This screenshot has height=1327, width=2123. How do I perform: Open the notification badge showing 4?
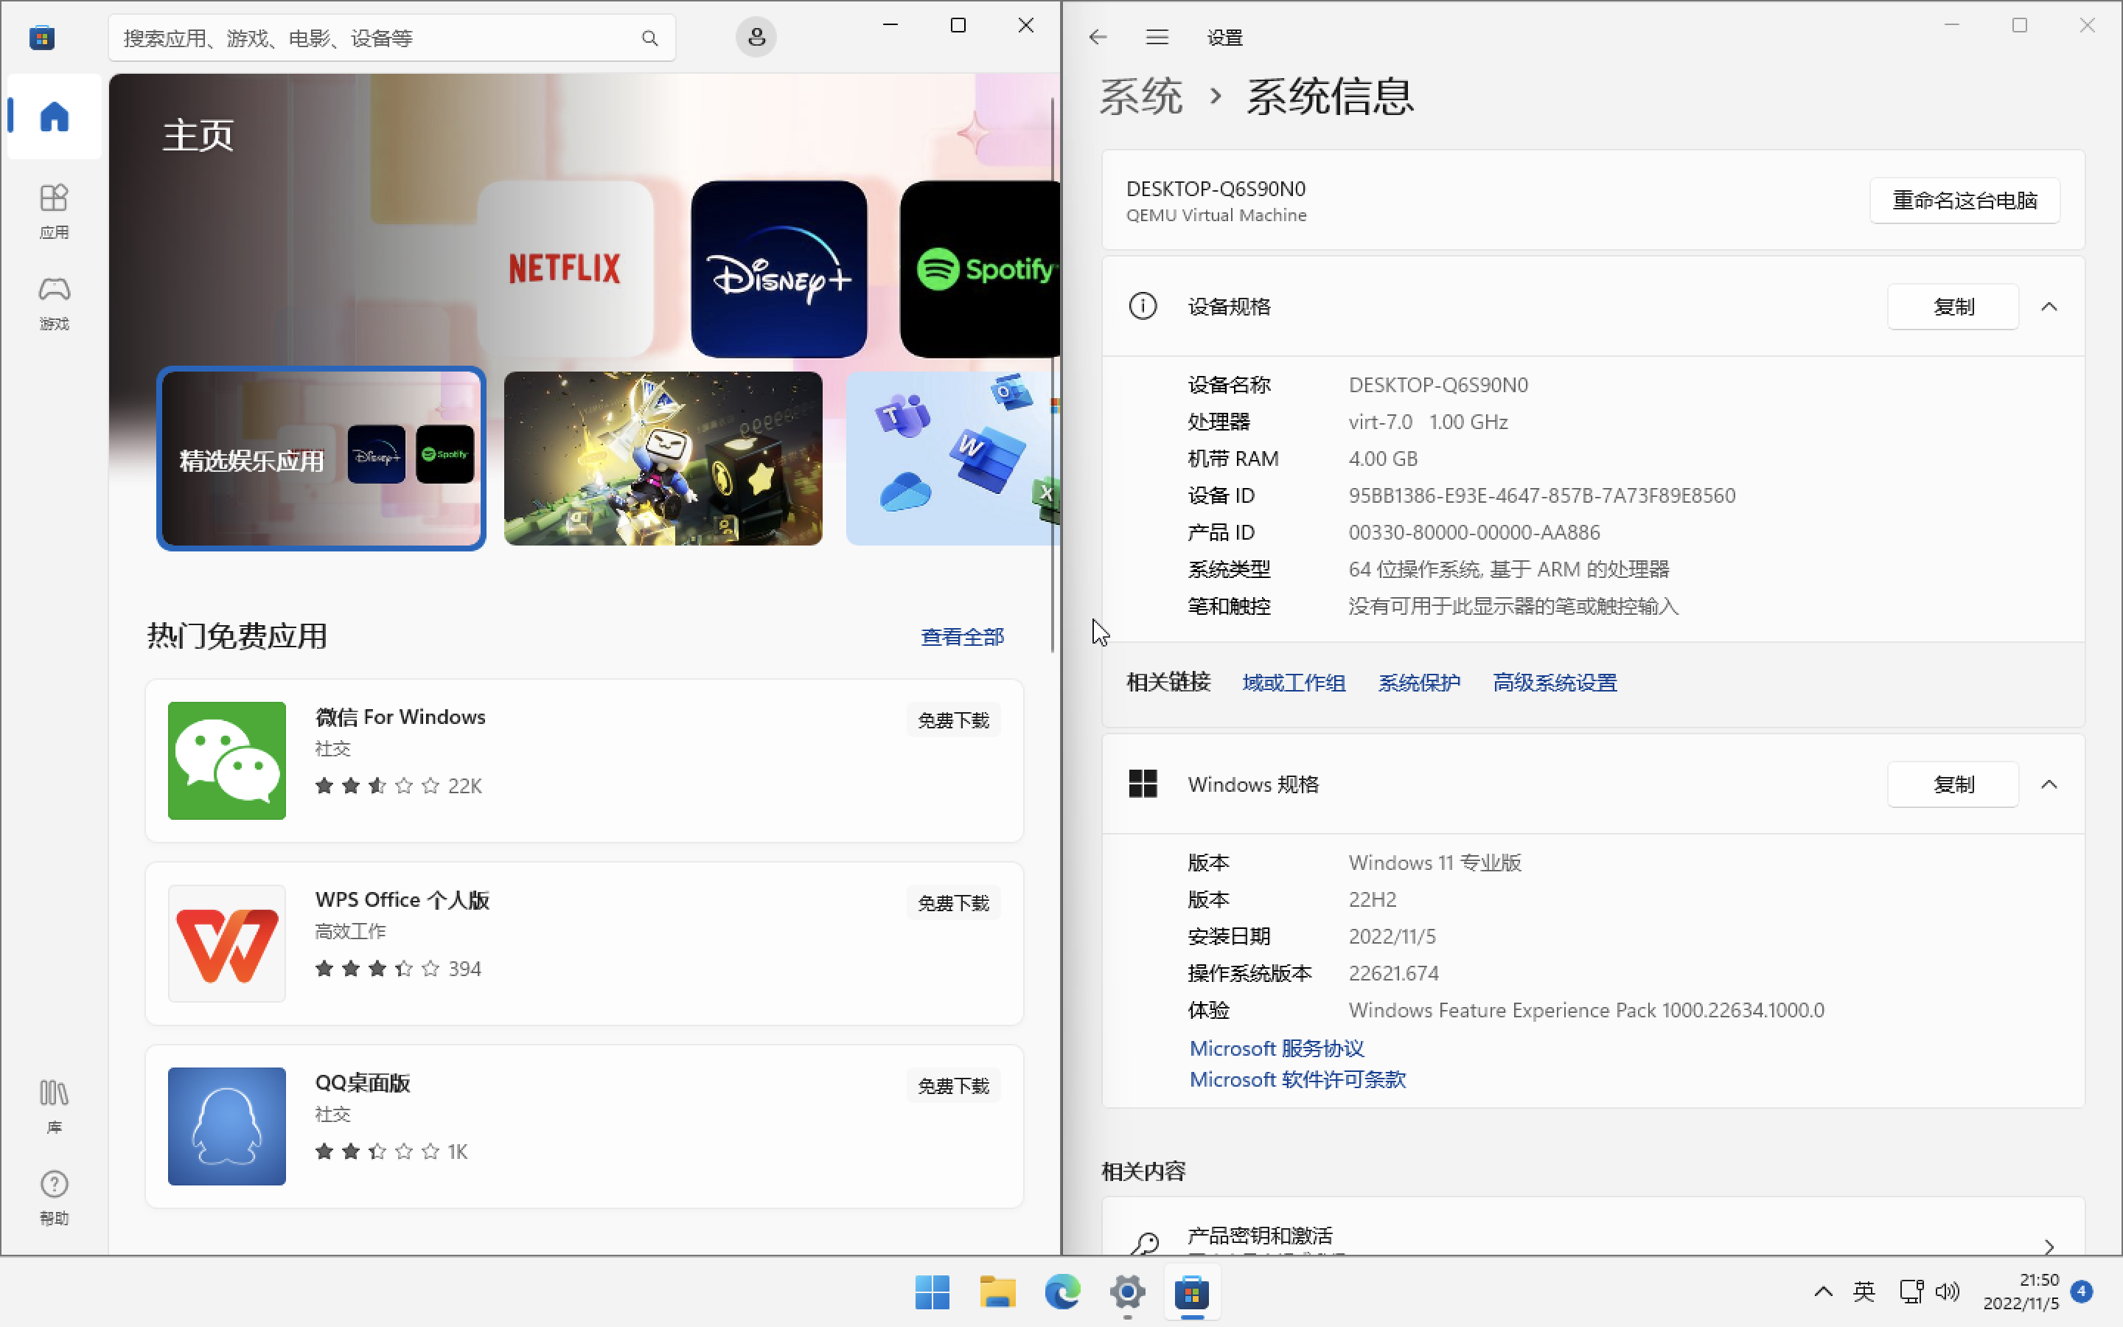2081,1291
